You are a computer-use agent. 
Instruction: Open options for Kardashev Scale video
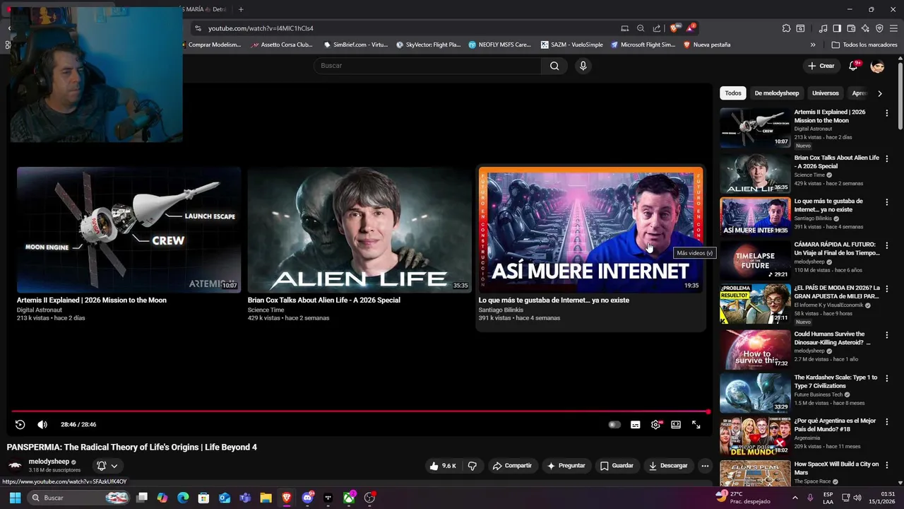click(887, 378)
